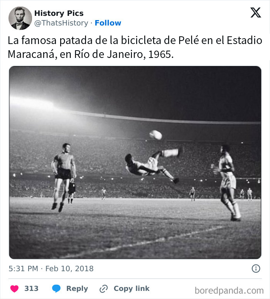Follow the ThatsHistory account
This screenshot has height=299, width=270.
tap(108, 23)
